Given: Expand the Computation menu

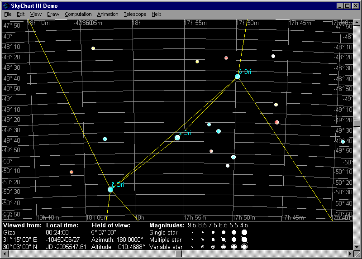Looking at the screenshot, I should click(78, 14).
